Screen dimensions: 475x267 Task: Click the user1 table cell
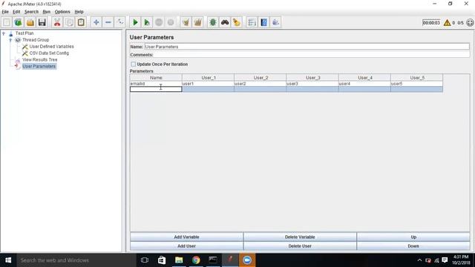(208, 84)
